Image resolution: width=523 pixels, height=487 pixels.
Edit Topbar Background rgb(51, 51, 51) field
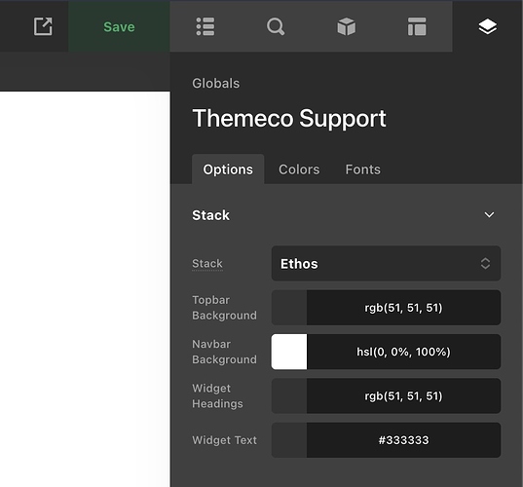(x=403, y=308)
